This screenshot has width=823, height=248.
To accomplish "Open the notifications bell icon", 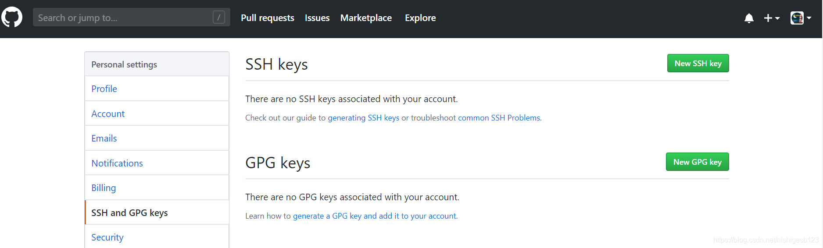I will [x=749, y=18].
